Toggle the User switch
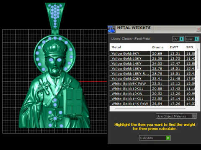201x150 pixels. 192,39
